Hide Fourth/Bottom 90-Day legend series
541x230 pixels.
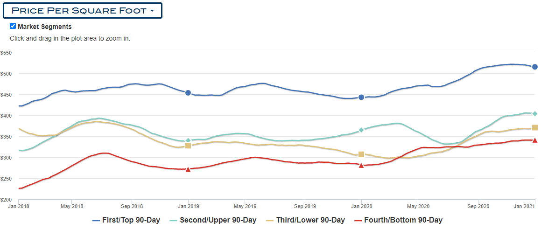[x=399, y=220]
